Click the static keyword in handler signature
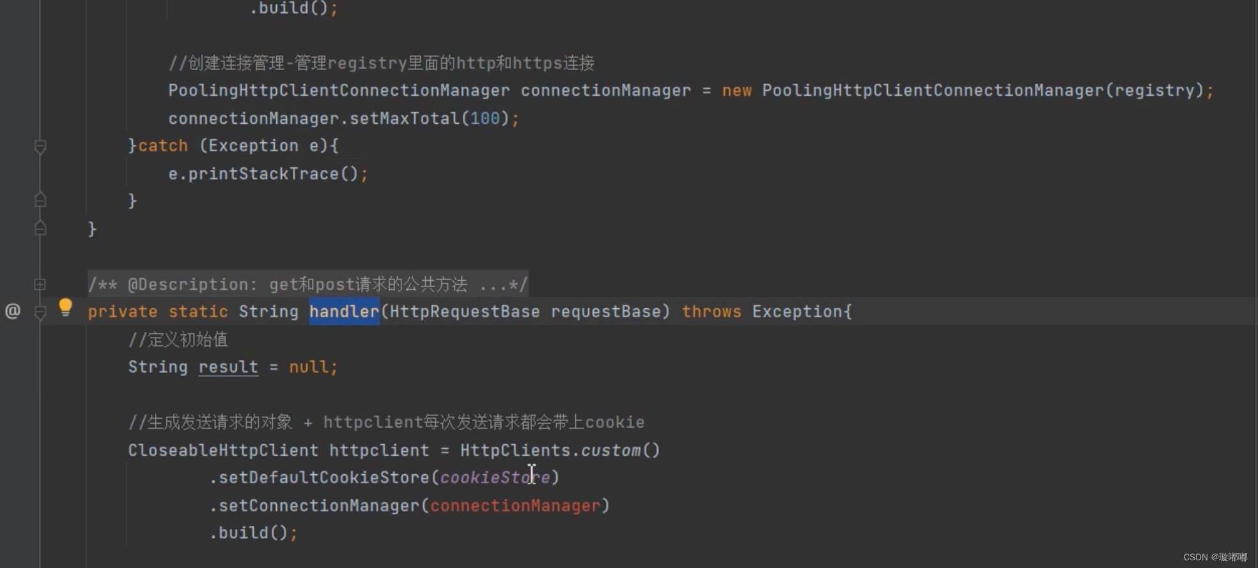This screenshot has height=568, width=1258. click(198, 311)
